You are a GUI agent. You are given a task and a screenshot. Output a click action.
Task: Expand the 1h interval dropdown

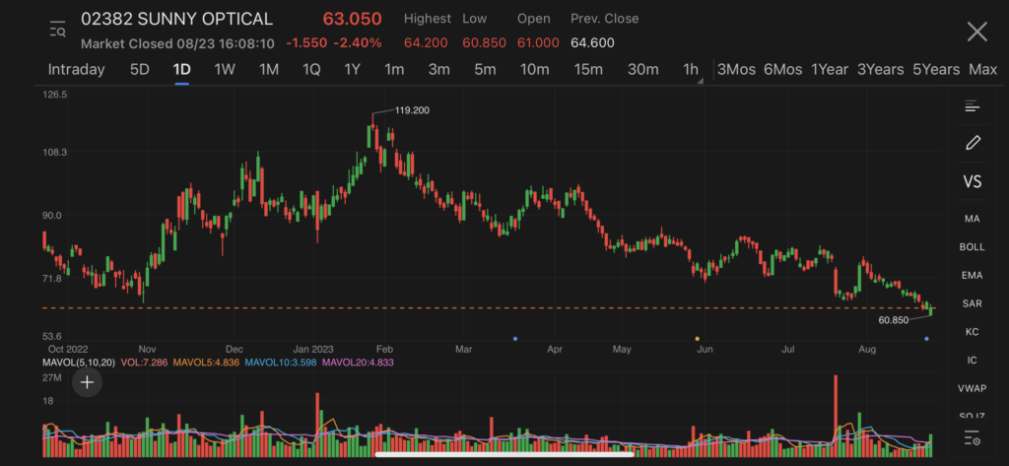click(692, 70)
